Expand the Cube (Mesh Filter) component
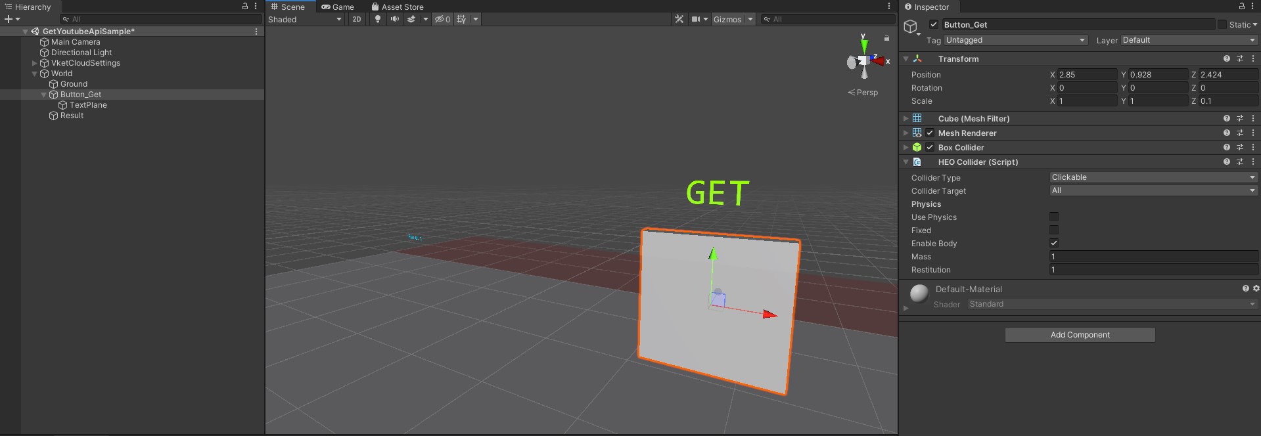 906,118
